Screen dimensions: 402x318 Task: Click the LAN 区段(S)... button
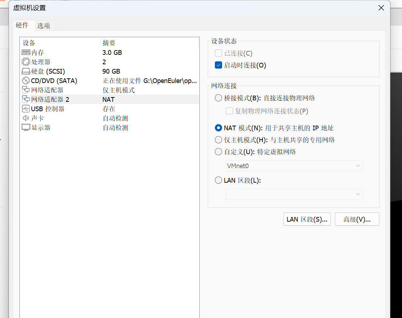[307, 219]
